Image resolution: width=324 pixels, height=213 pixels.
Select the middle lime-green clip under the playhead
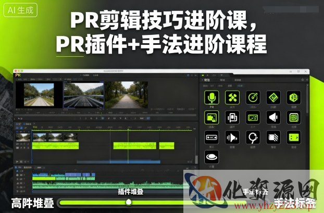click(135, 146)
